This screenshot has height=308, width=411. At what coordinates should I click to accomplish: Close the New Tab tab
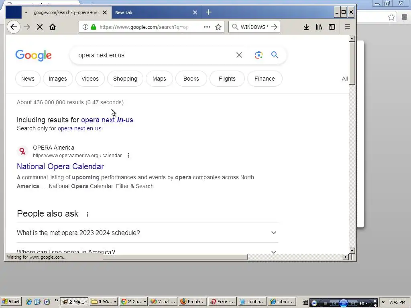[x=195, y=12]
